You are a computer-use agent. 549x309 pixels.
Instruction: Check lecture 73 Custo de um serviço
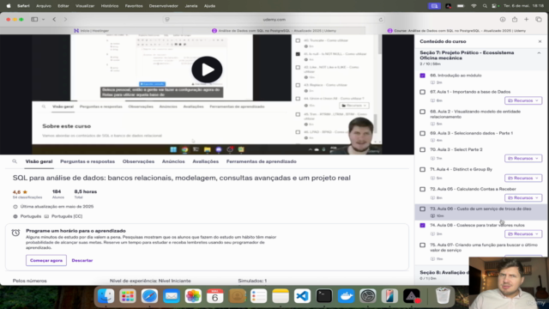pos(423,209)
